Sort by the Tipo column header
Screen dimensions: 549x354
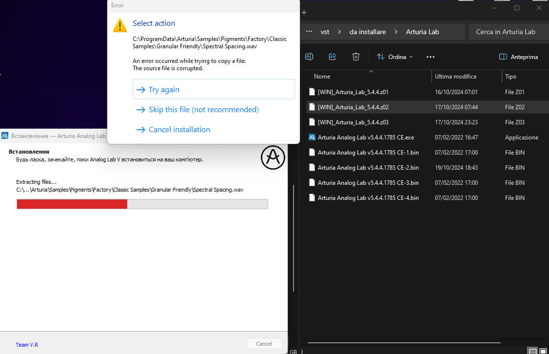click(x=510, y=77)
